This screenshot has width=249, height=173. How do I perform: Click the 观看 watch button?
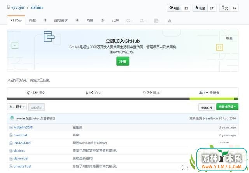174,8
